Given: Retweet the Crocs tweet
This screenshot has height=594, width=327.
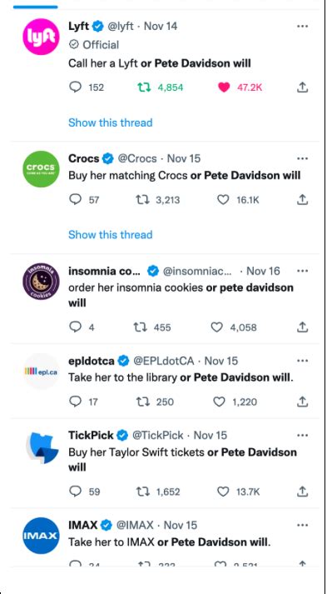Looking at the screenshot, I should tap(142, 200).
